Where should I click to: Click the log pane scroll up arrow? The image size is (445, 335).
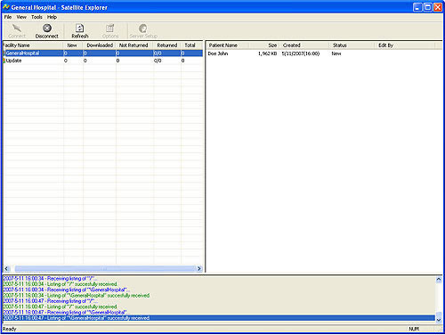coord(439,279)
